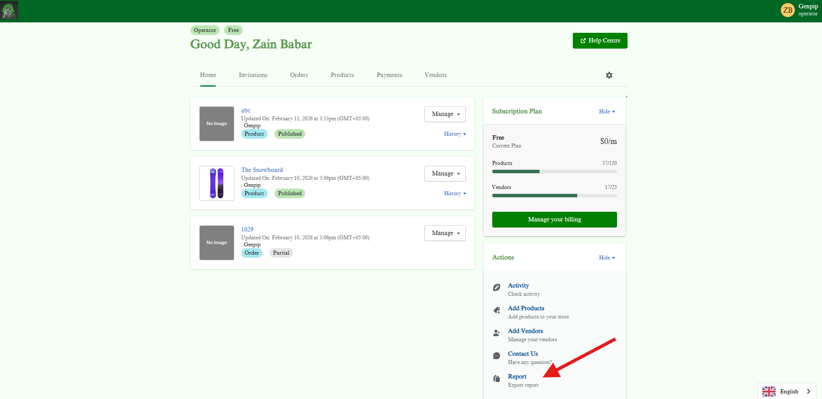Click the Contact Us chat bubble icon

(x=497, y=356)
